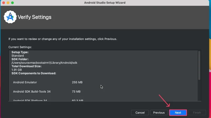211x118 pixels.
Task: Click the Next button
Action: pos(178,112)
